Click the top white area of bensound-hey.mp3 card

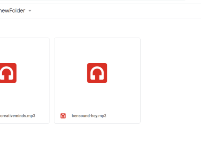[x=97, y=50]
